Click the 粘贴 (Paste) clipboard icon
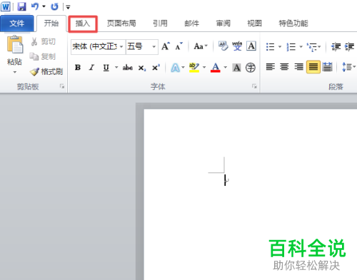The height and width of the screenshot is (280, 357). pos(15,44)
